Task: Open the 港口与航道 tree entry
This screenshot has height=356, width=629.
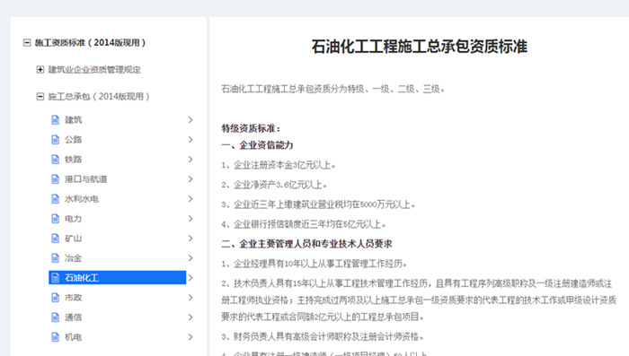Action: [86, 179]
